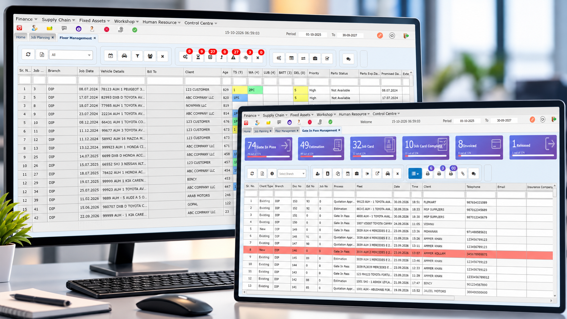Open the 49 Estimation card
This screenshot has width=567, height=319.
(x=321, y=148)
